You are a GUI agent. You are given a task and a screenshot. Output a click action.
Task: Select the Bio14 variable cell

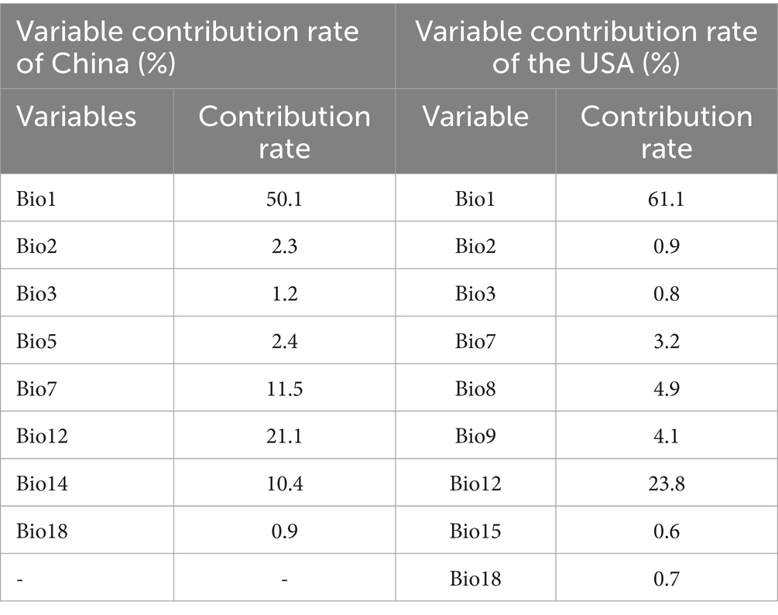(x=43, y=483)
